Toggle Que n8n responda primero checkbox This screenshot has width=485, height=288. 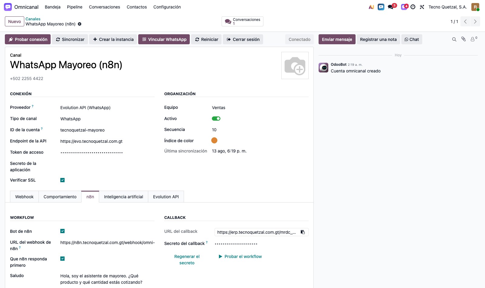(62, 259)
